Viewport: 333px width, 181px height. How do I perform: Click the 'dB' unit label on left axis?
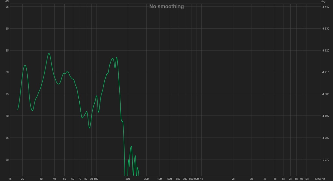(x=7, y=2)
